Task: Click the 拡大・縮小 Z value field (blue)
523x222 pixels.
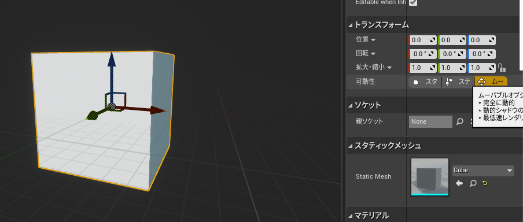Action: tap(481, 68)
